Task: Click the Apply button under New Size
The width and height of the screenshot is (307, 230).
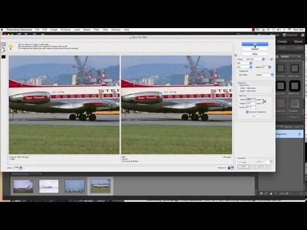Action: click(x=254, y=116)
